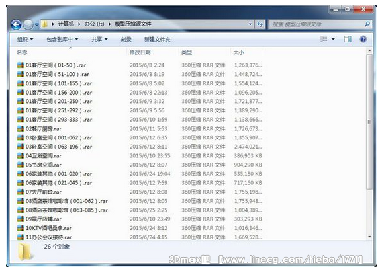Select the 07大厅前台.rar file icon

[21, 192]
